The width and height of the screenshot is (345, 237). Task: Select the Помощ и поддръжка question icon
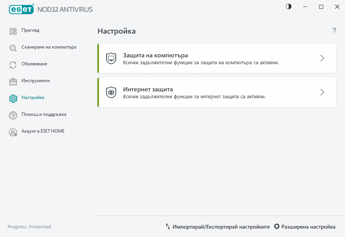pos(13,115)
